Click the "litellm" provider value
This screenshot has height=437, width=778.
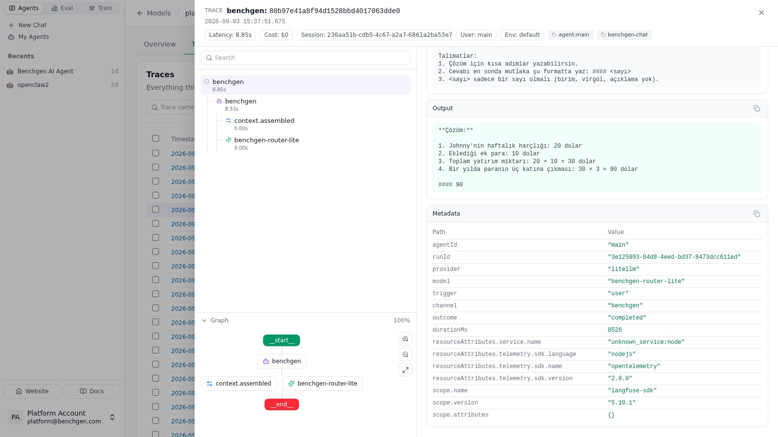(623, 269)
